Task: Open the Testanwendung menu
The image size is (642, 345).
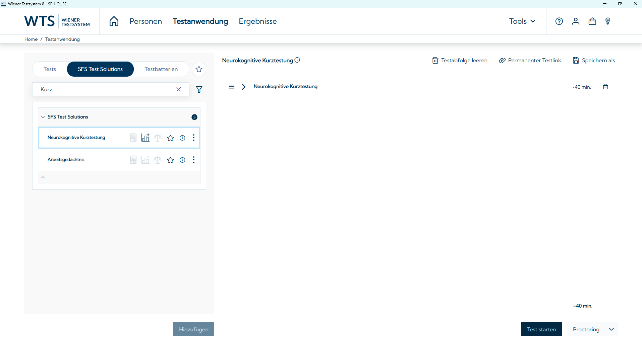Action: click(x=200, y=21)
